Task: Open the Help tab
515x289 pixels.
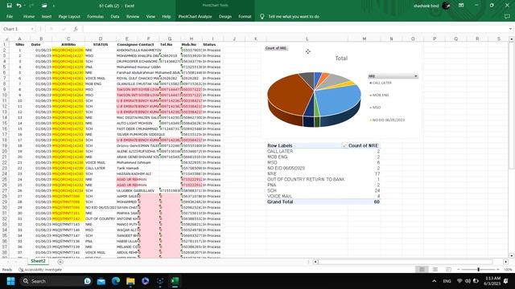Action: tap(167, 16)
